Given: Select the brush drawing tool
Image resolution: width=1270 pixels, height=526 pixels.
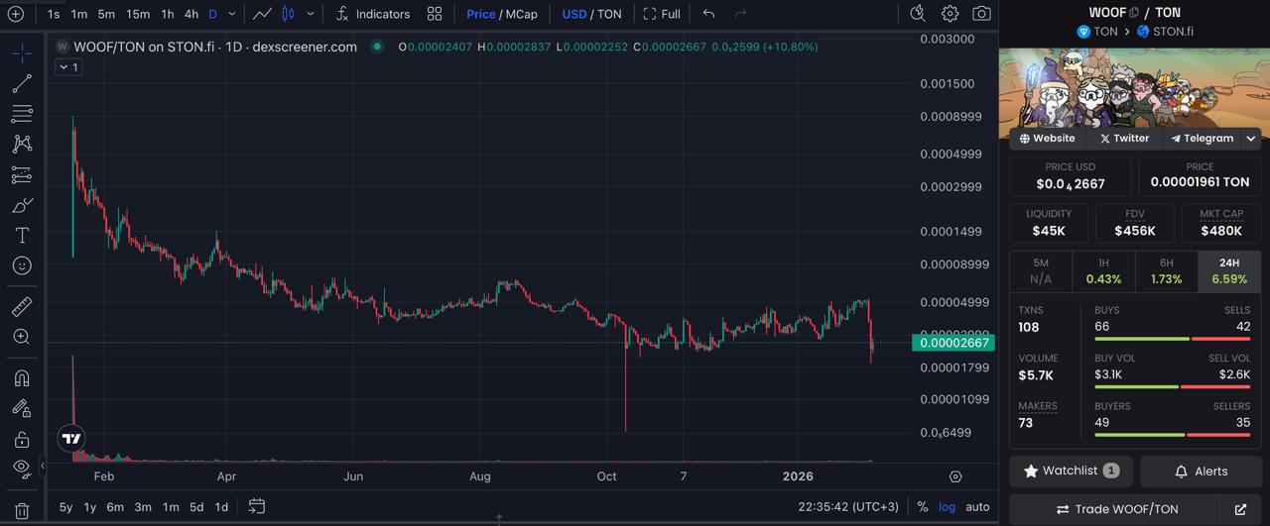Looking at the screenshot, I should 22,205.
